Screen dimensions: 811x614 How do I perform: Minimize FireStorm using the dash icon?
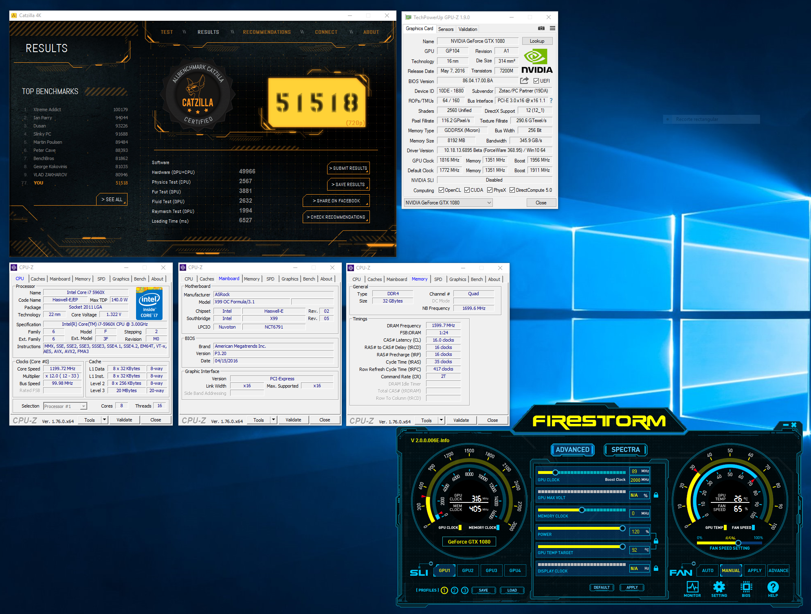(x=786, y=425)
